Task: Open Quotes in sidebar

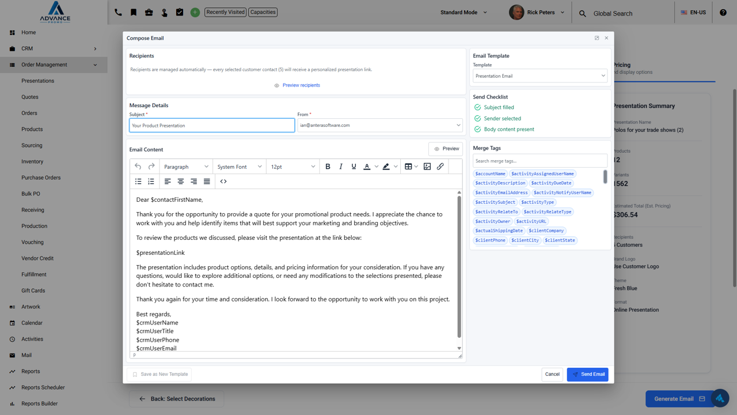Action: [30, 97]
